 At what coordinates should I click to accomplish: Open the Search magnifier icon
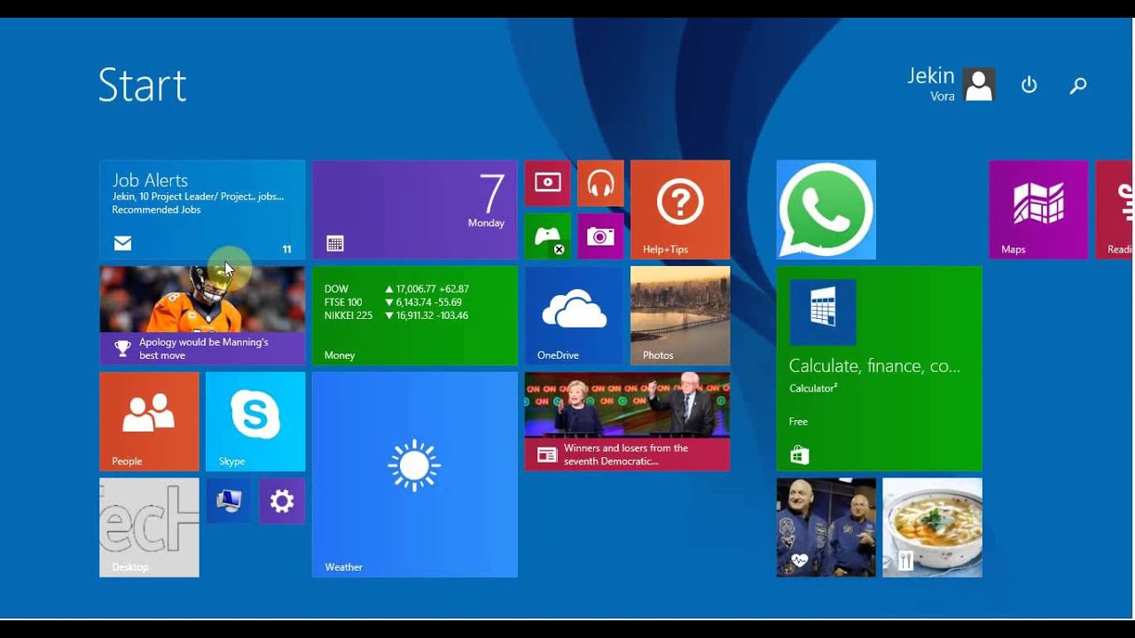1078,85
